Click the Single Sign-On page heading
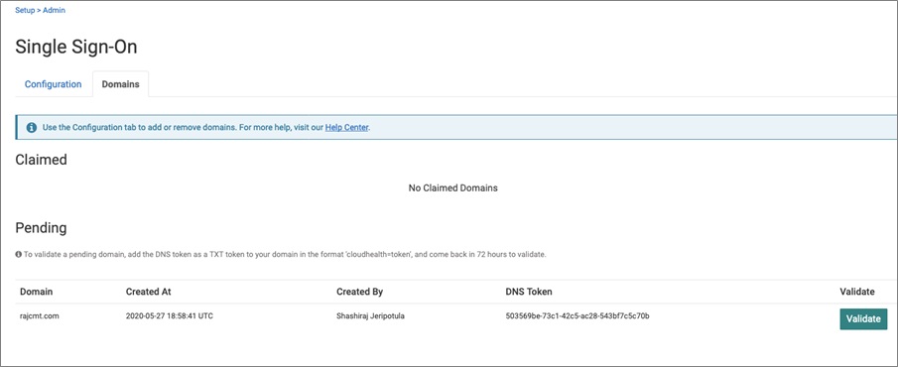The height and width of the screenshot is (367, 898). (76, 47)
